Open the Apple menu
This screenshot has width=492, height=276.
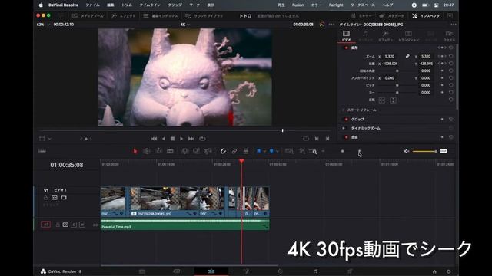click(41, 5)
